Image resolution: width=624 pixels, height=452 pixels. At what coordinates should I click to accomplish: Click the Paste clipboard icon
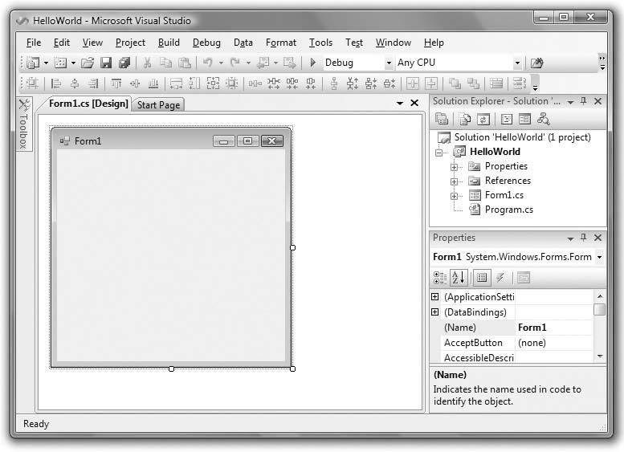(x=184, y=63)
